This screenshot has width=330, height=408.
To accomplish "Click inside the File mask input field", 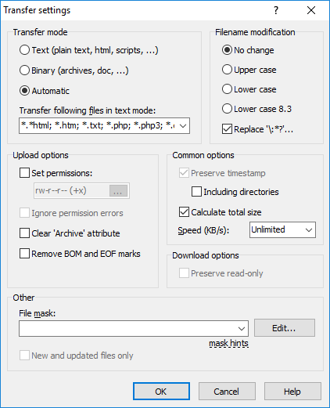I will (x=127, y=329).
